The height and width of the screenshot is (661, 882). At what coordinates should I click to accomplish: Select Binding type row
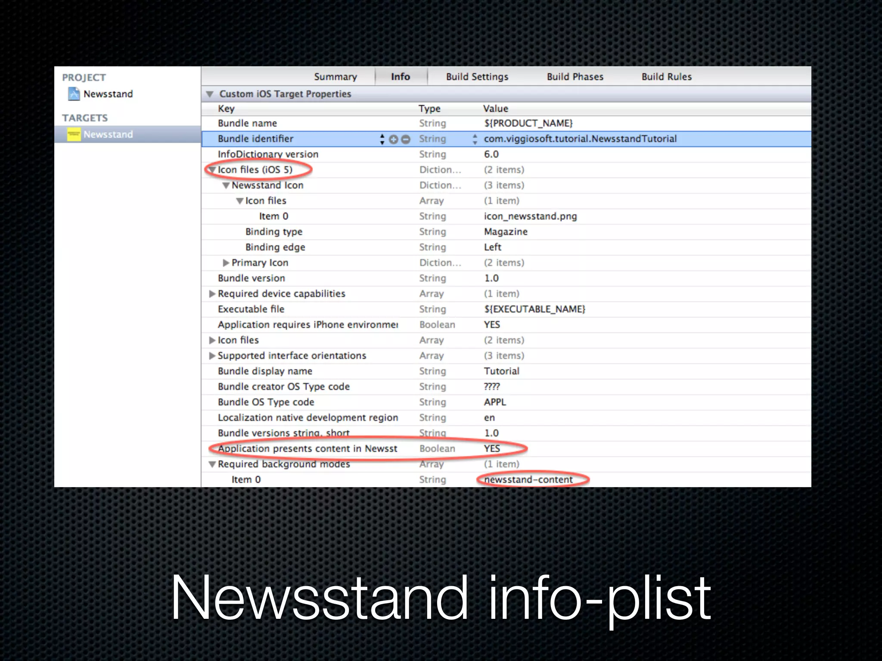[506, 232]
